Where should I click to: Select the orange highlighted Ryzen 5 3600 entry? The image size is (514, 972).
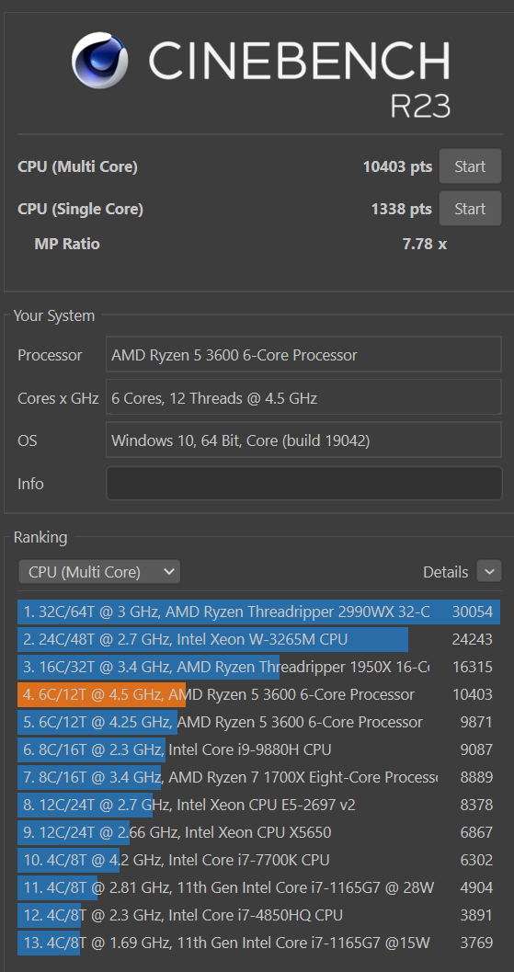(x=258, y=694)
